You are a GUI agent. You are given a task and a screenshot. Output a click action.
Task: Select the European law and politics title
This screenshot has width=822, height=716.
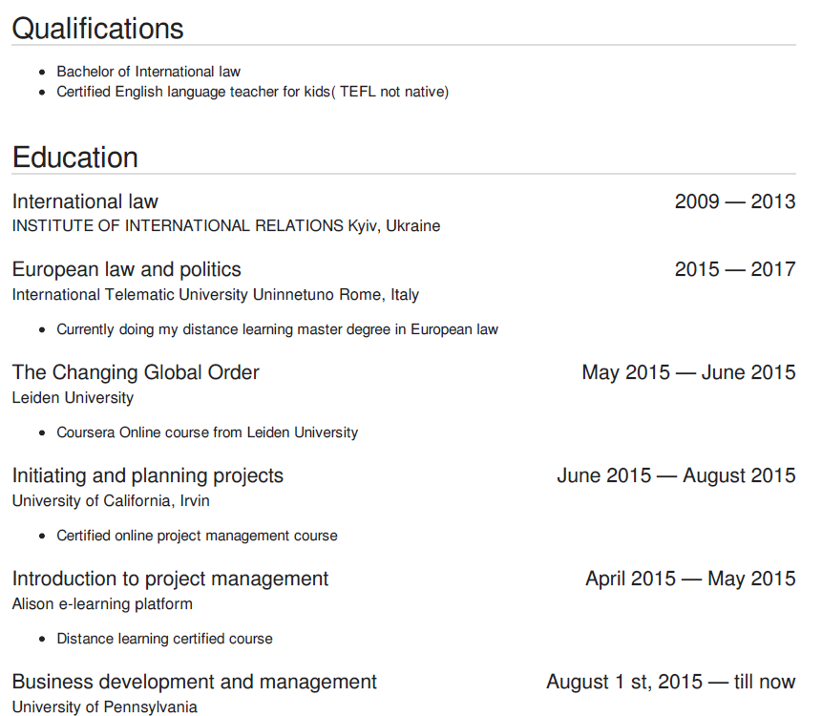point(126,269)
